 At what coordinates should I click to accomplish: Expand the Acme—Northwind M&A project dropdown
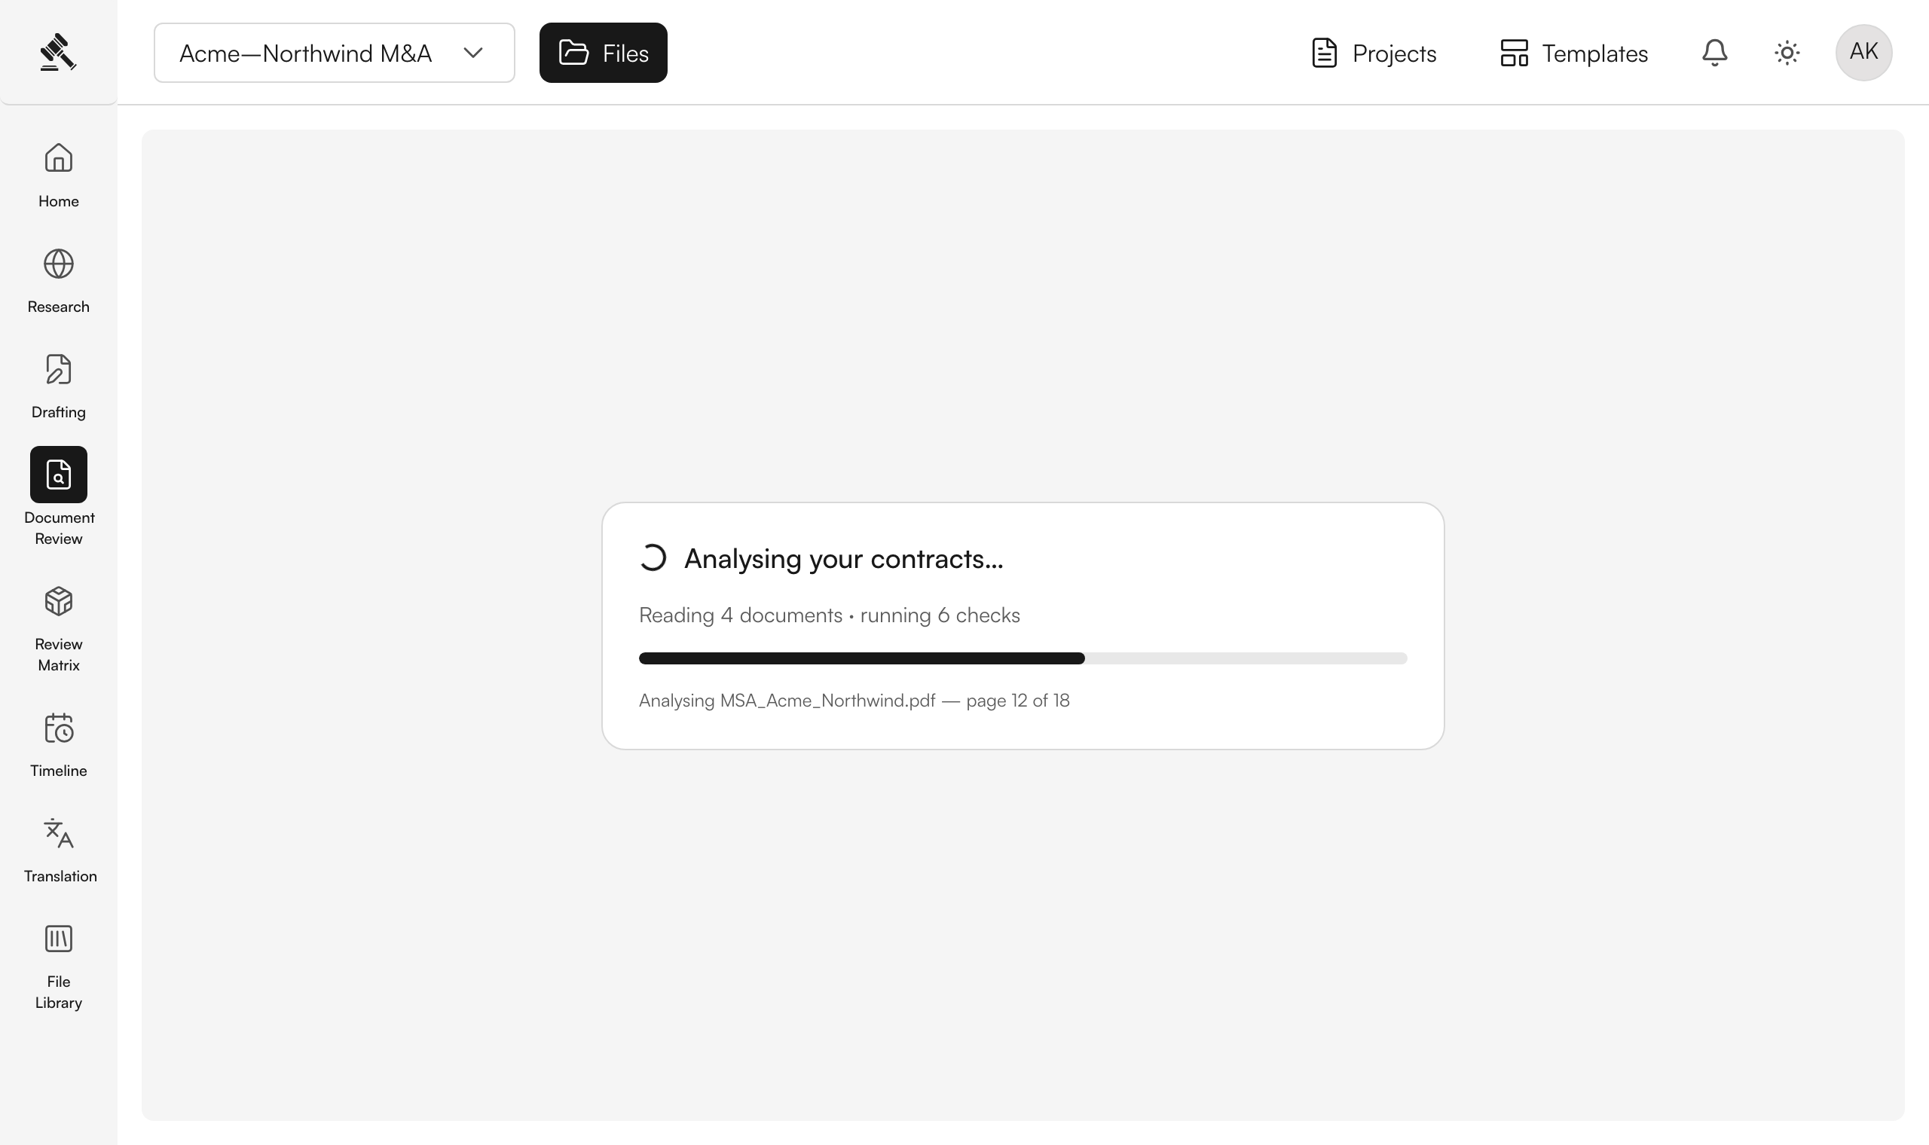coord(334,53)
